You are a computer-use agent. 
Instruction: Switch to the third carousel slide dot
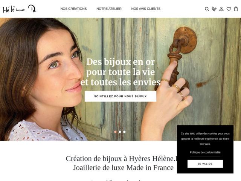click(x=124, y=132)
